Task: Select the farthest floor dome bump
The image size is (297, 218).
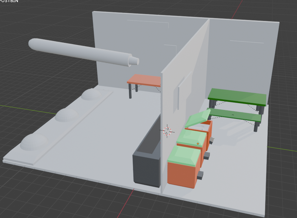Action: coord(91,94)
